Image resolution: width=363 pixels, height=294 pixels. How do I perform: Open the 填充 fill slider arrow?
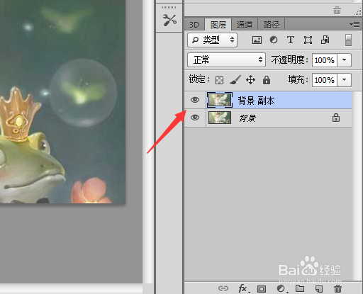(x=345, y=80)
